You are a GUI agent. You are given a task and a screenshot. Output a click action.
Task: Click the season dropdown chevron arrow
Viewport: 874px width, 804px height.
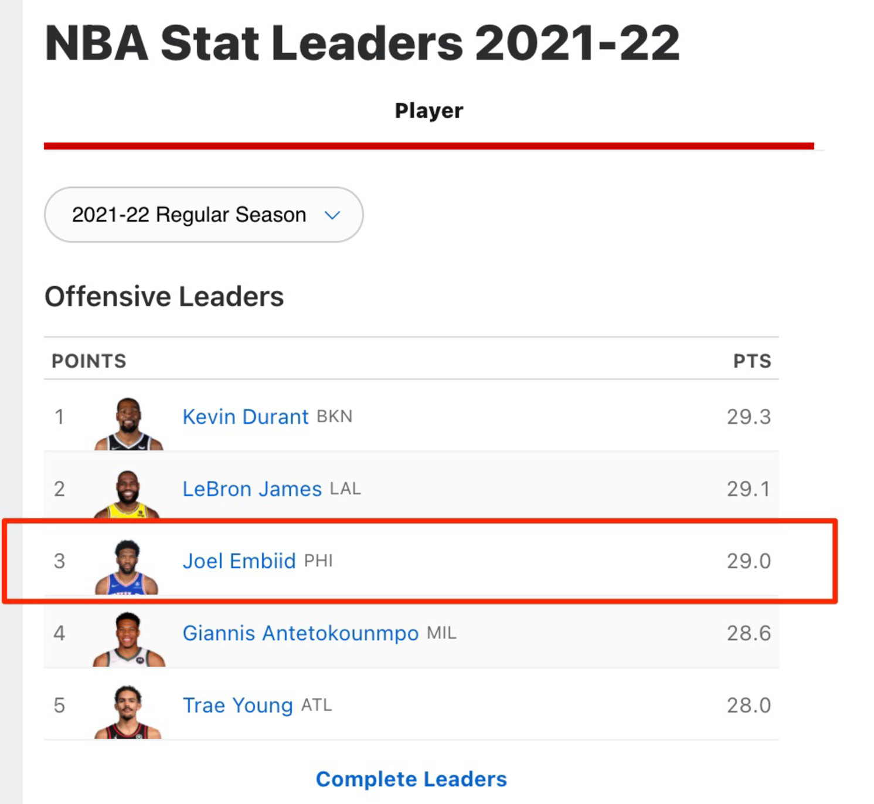tap(332, 215)
